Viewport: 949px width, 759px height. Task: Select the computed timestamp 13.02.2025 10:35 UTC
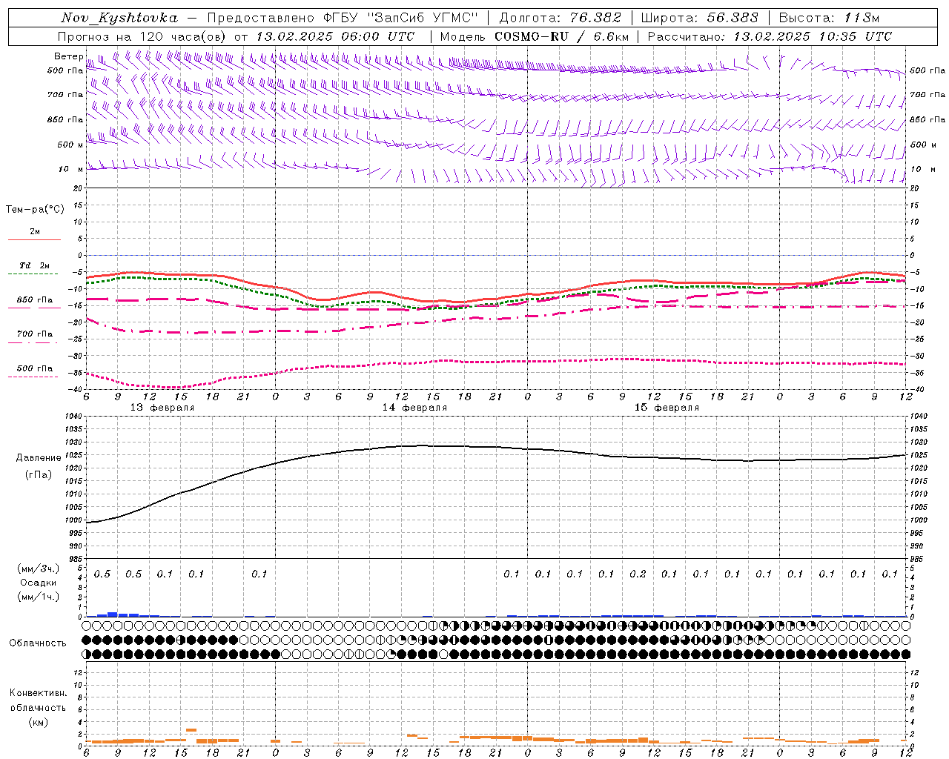tap(813, 36)
